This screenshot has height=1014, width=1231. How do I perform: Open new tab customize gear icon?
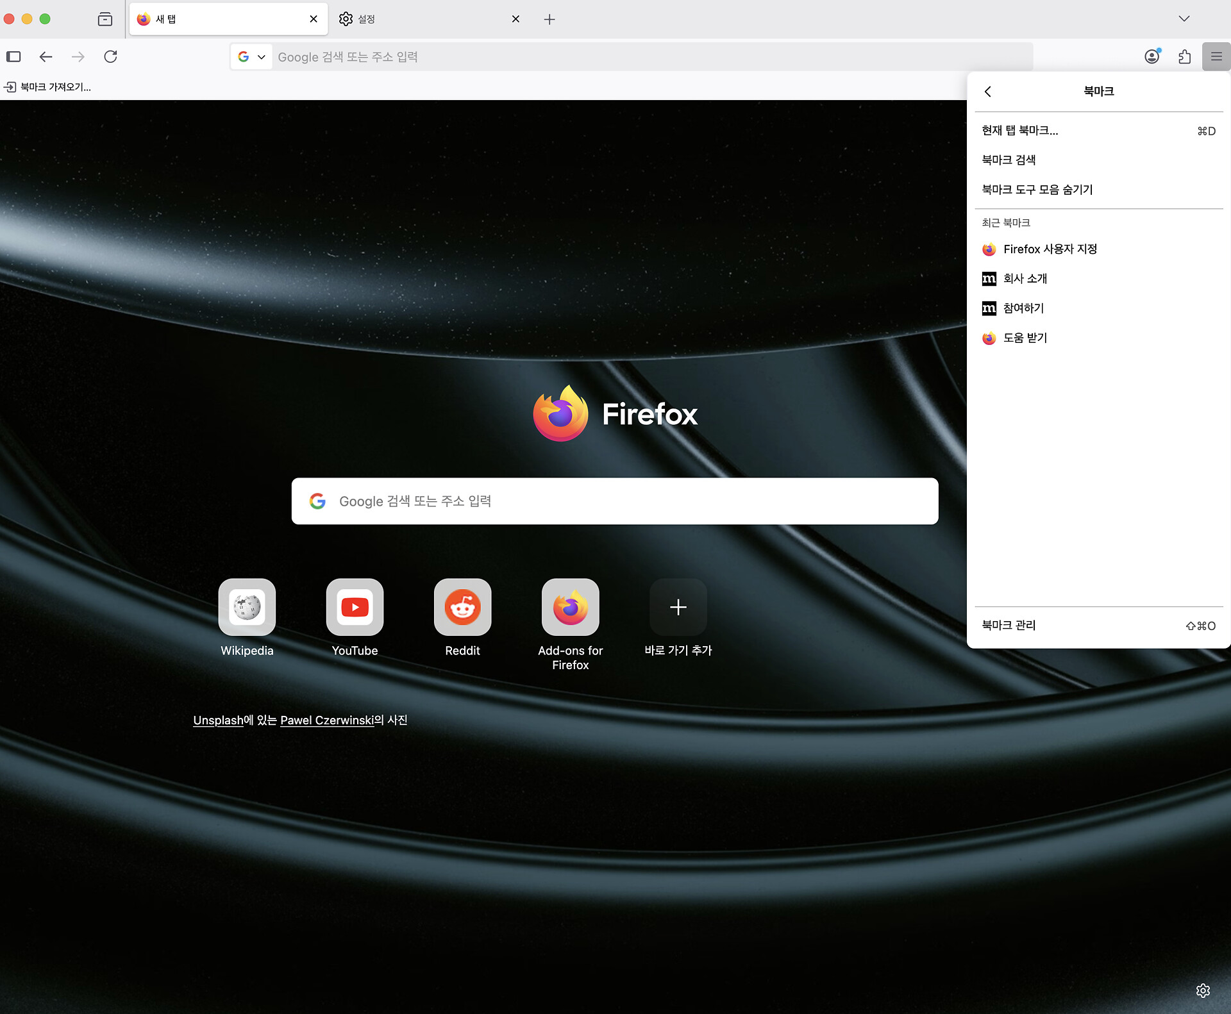1203,990
